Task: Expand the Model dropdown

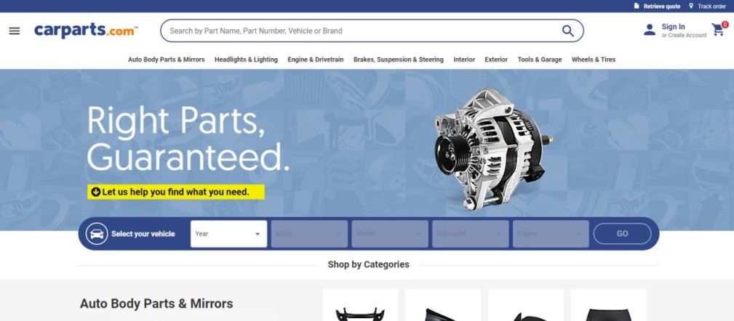Action: 390,234
